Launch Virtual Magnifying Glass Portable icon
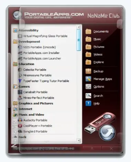The image size is (131, 162). (20, 36)
